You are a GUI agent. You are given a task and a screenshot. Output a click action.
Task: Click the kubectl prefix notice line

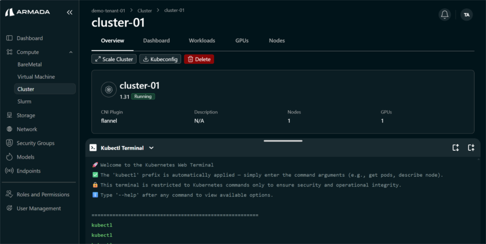(267, 175)
